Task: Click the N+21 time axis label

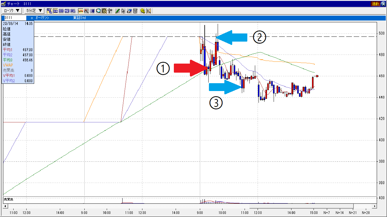Action: 353,212
